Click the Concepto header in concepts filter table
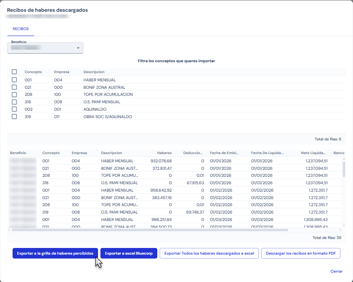Screen dimensions: 353x282 click(x=33, y=72)
